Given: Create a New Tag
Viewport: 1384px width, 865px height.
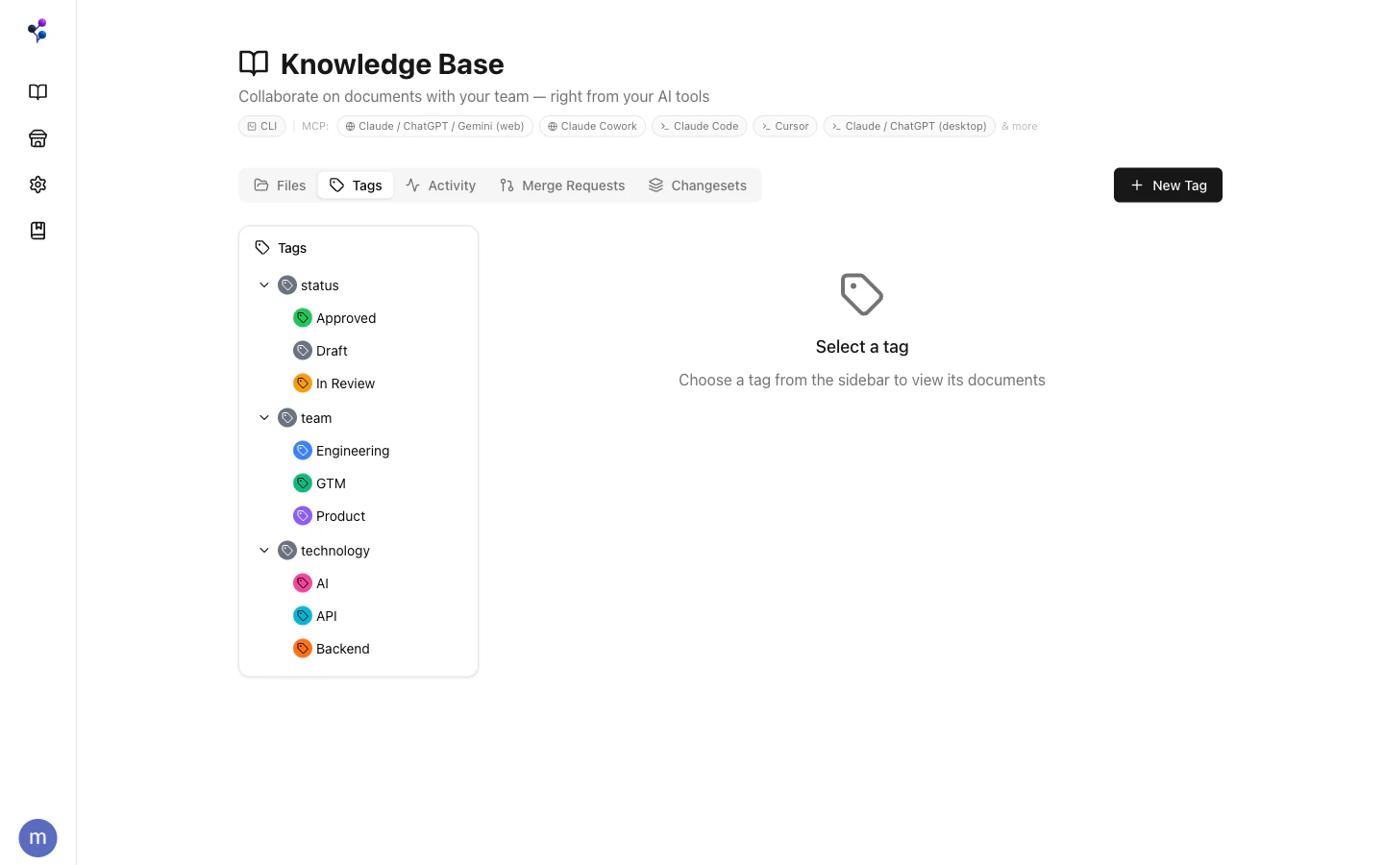Looking at the screenshot, I should tap(1168, 185).
